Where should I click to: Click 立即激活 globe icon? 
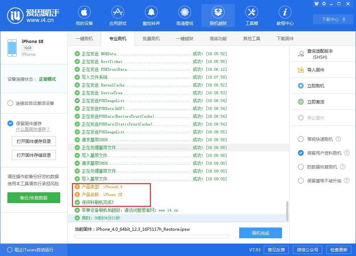click(x=300, y=102)
